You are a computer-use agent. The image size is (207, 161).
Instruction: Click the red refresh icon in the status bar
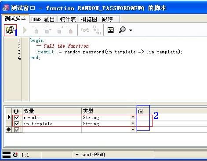(x=15, y=155)
